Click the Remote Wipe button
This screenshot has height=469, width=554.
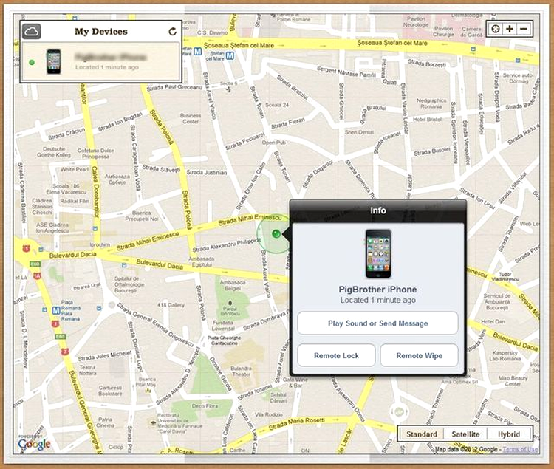pyautogui.click(x=419, y=355)
